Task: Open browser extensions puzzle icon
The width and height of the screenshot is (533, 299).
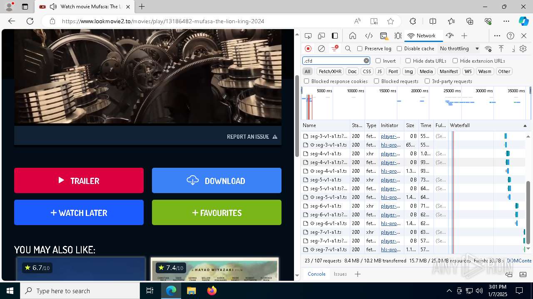Action: [x=413, y=21]
